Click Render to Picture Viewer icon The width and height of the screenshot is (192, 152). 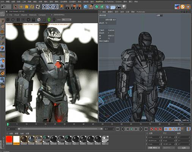[73, 7]
